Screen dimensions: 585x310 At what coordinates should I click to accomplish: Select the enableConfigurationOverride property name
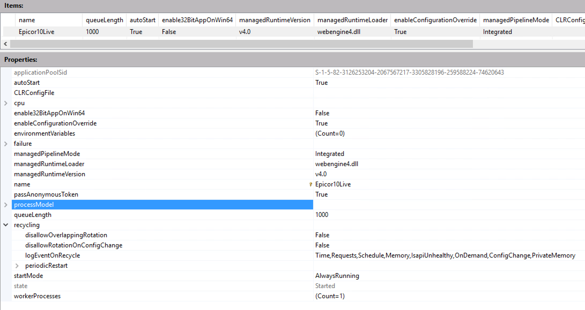(55, 123)
